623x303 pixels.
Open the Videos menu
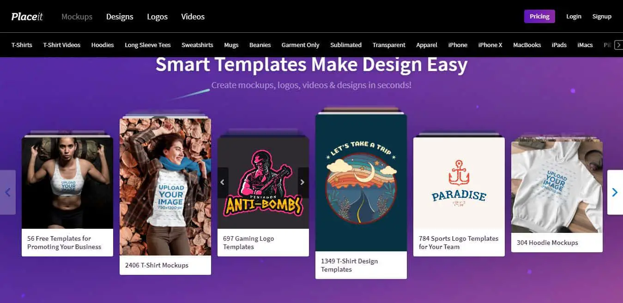193,17
